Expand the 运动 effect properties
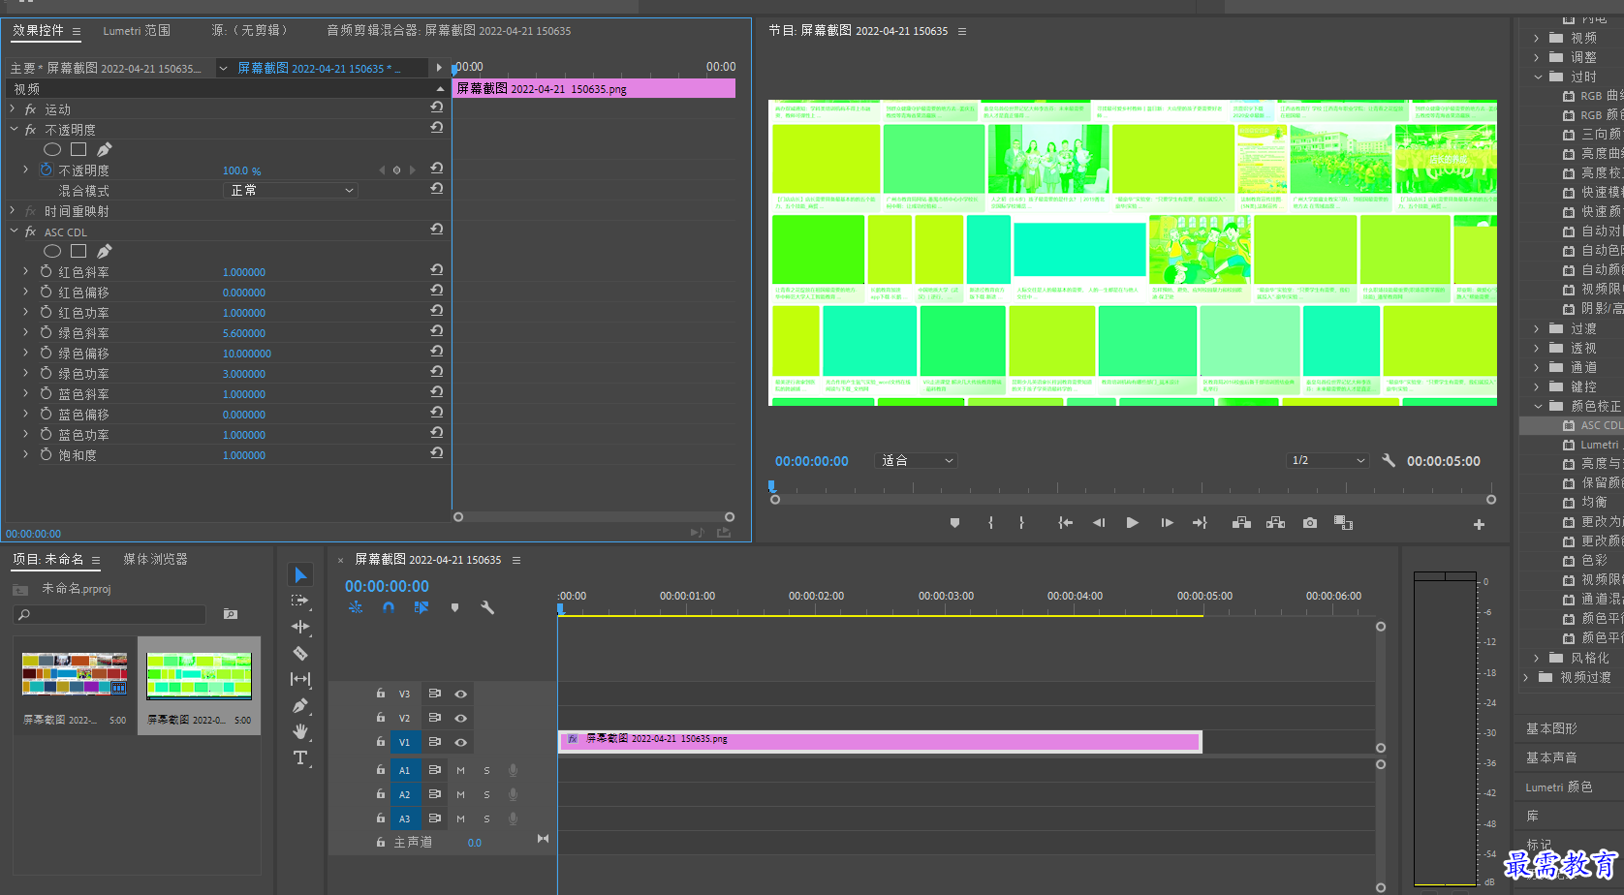 pyautogui.click(x=13, y=108)
